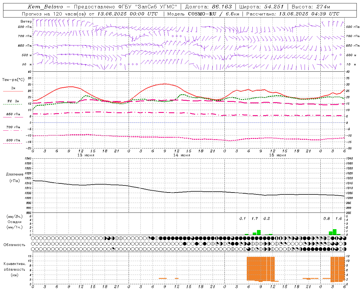
Task: Click the computed time 13.06.2025 04:39 UTC
Action: 309,14
